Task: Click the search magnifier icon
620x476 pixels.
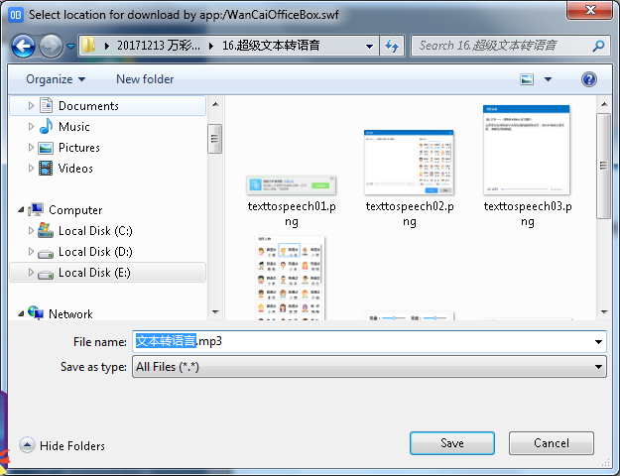Action: pos(599,46)
